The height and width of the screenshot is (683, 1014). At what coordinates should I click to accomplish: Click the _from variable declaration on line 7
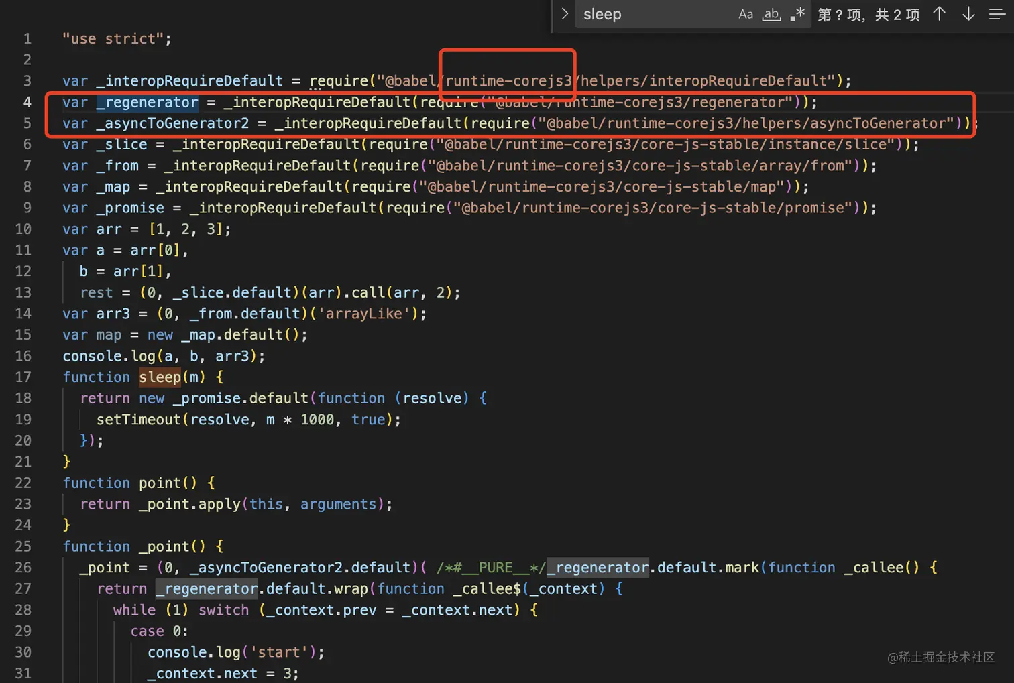pos(117,166)
